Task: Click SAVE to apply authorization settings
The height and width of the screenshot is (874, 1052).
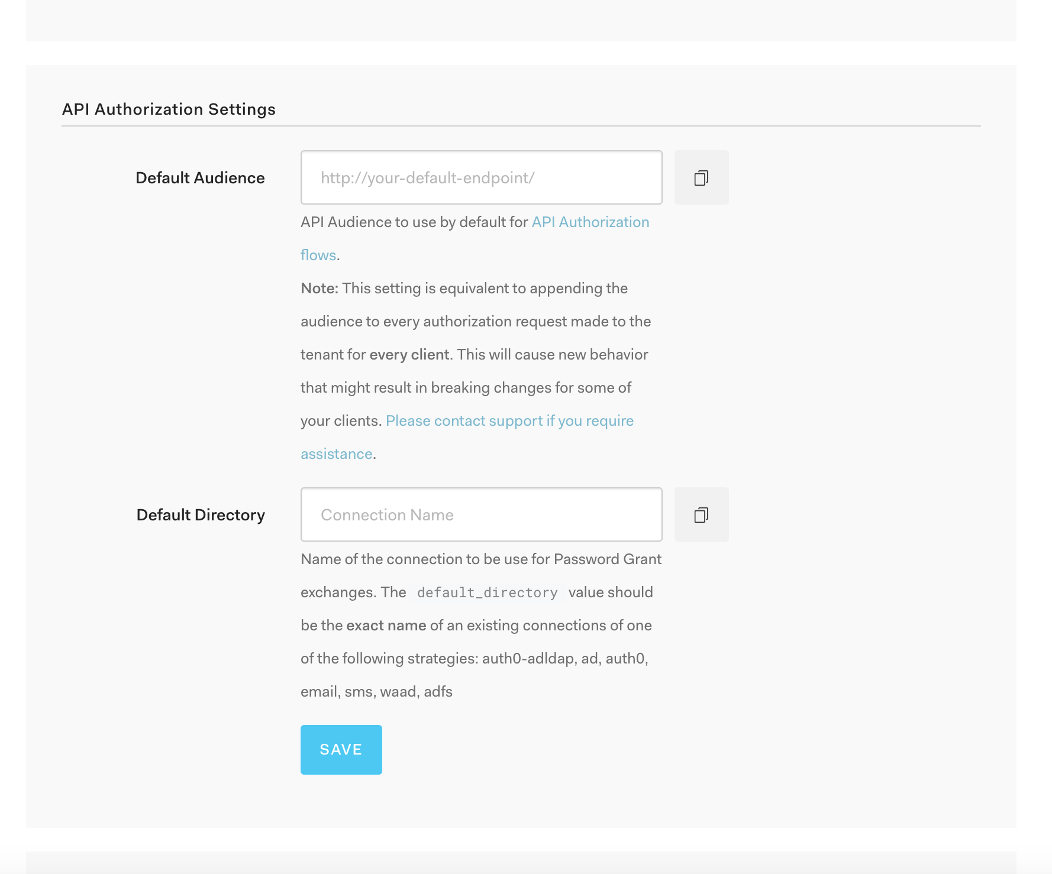Action: click(x=341, y=749)
